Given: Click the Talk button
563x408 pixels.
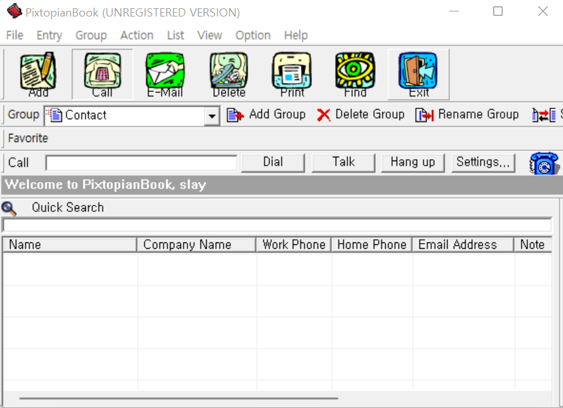Looking at the screenshot, I should tap(343, 162).
